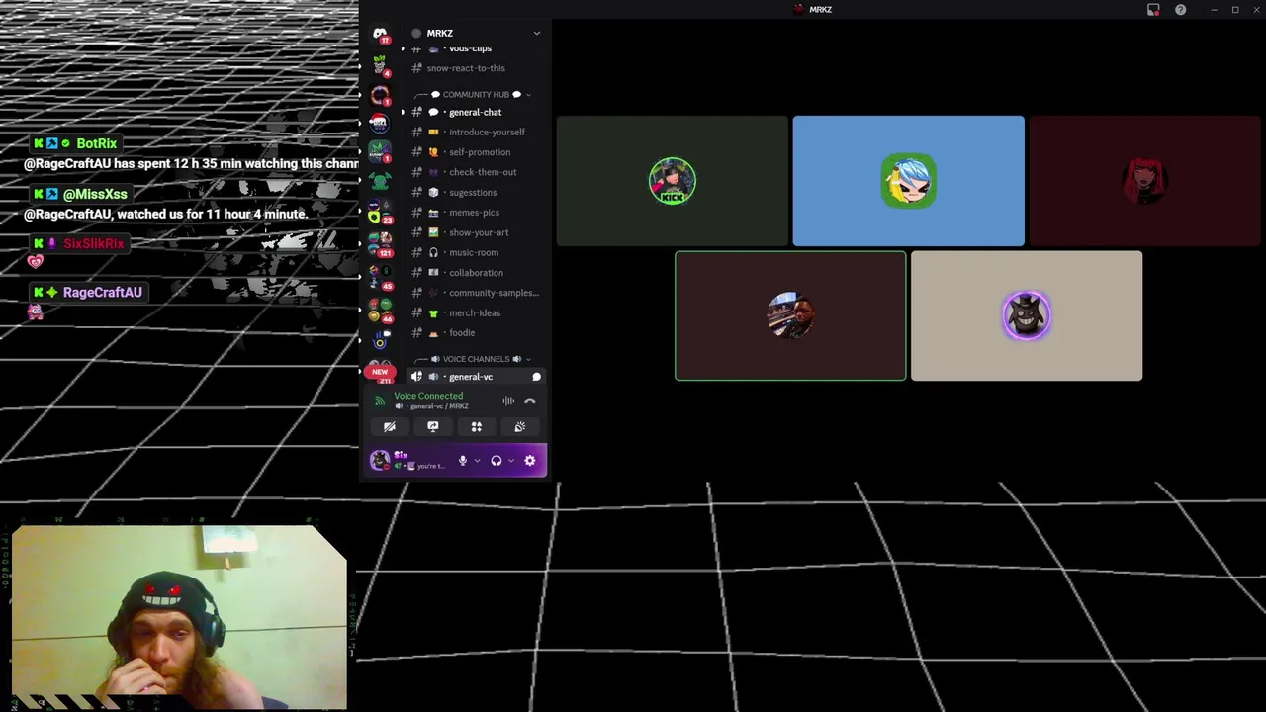Focus the dark red participant tile
The height and width of the screenshot is (712, 1266).
point(1144,181)
